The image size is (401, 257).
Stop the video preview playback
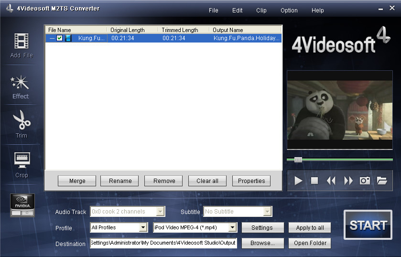314,181
